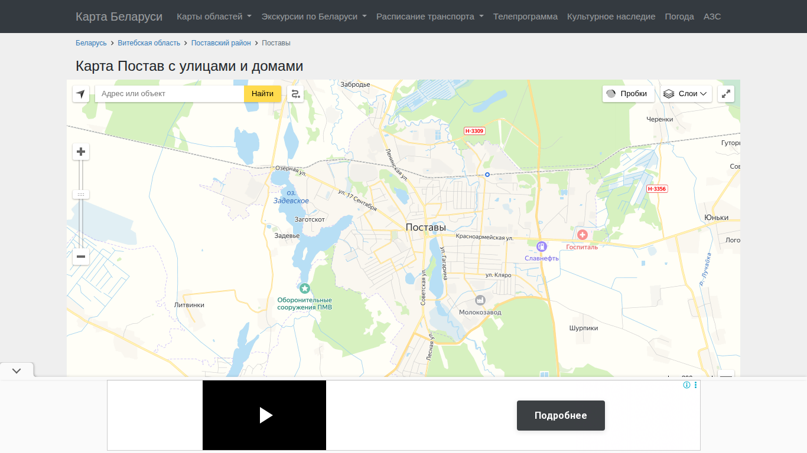
Task: Expand the Карты областей menu
Action: tap(214, 17)
